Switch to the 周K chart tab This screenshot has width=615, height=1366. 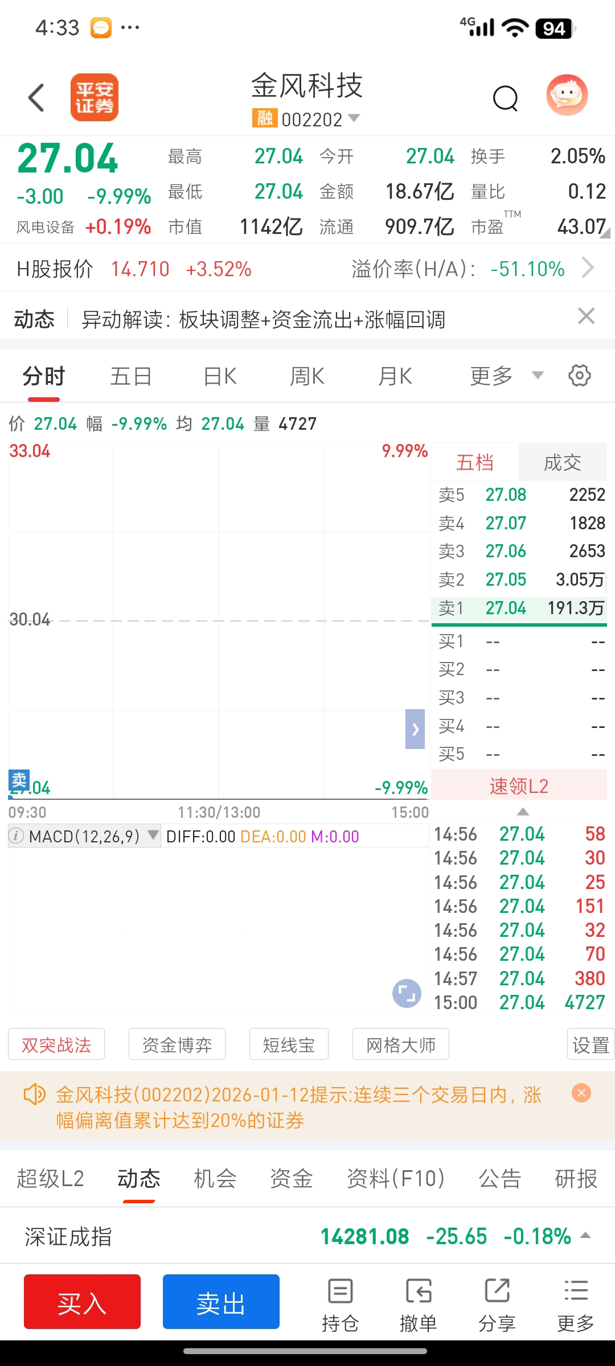click(x=307, y=376)
